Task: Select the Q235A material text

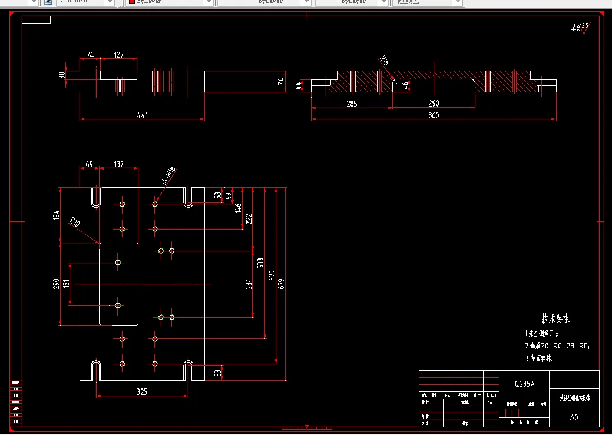Action: point(525,384)
